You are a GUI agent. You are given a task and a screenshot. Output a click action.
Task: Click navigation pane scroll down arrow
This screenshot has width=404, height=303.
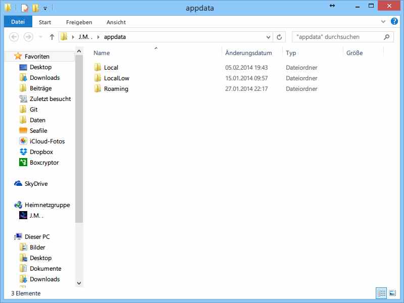tap(79, 283)
